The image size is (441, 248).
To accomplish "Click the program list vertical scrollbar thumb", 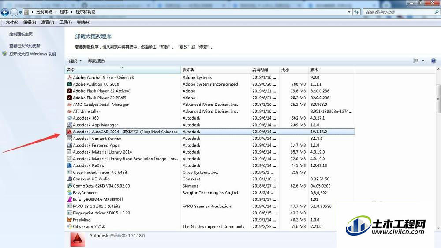I will [438, 98].
